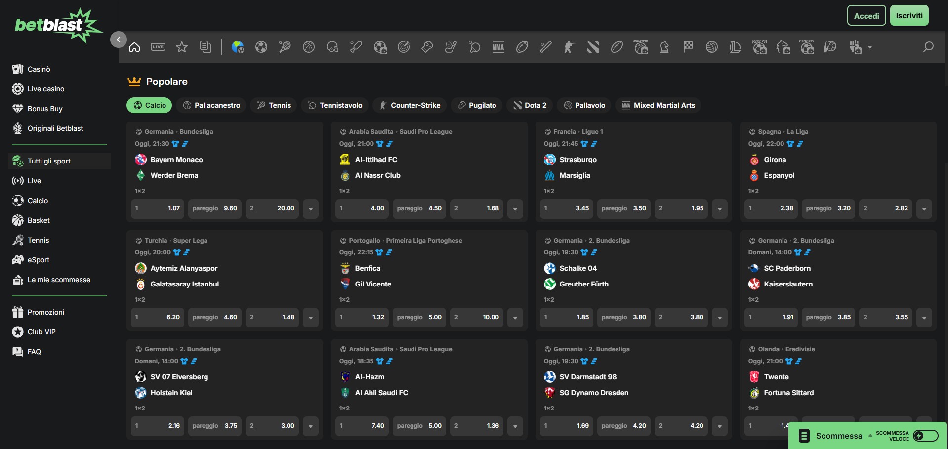This screenshot has height=449, width=948.
Task: Select the MMA icon in sports toolbar
Action: 498,47
